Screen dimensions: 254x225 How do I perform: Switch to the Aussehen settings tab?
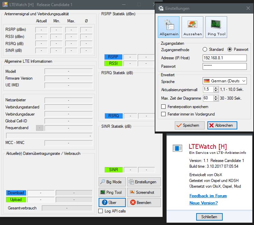tap(192, 27)
